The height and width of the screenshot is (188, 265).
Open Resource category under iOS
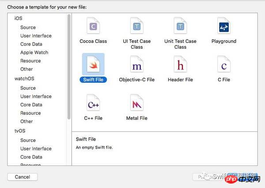(x=30, y=61)
